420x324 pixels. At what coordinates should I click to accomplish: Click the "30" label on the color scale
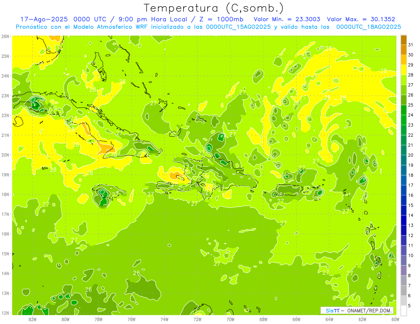[x=411, y=55]
